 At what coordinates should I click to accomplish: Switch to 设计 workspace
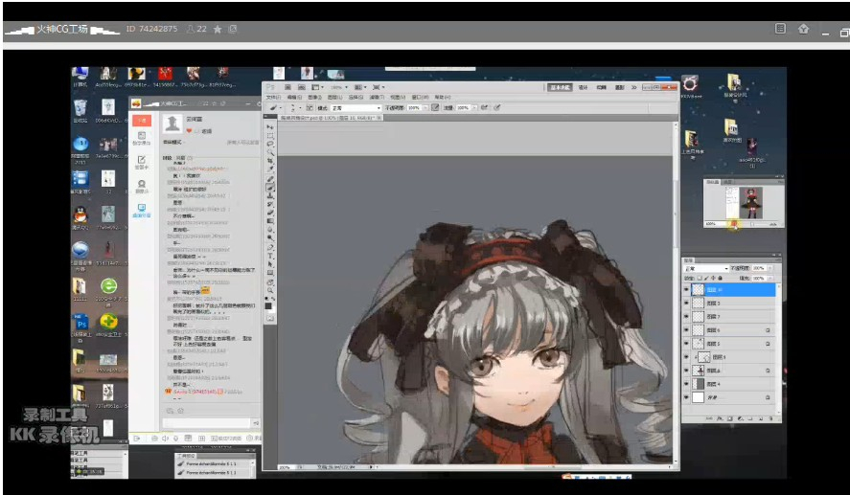[x=584, y=87]
